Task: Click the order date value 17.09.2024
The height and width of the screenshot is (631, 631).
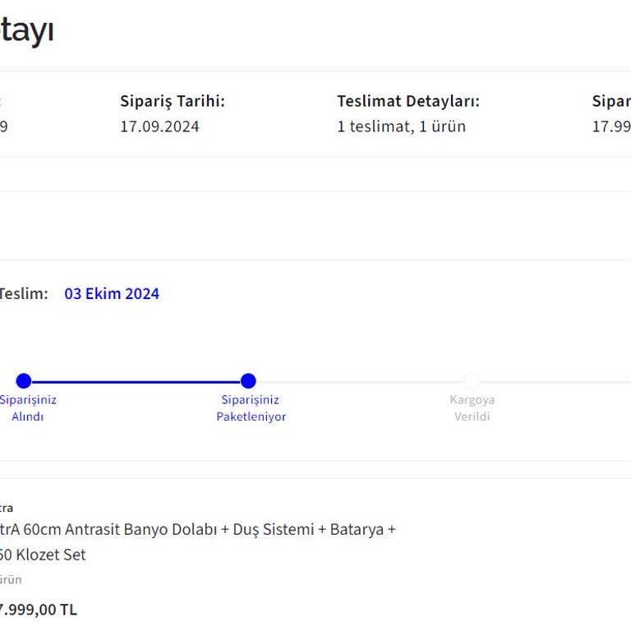Action: (x=159, y=127)
